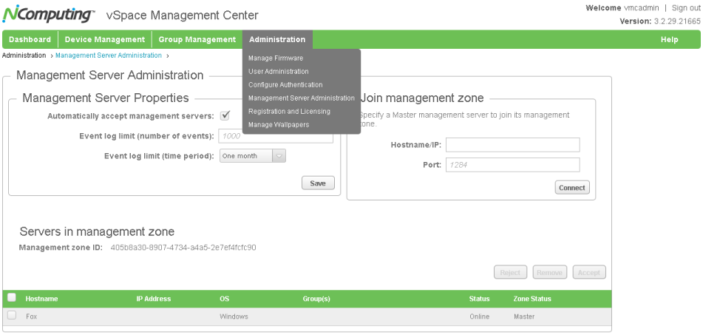Toggle Automatically accept management servers checkbox
The image size is (703, 335).
pos(225,115)
